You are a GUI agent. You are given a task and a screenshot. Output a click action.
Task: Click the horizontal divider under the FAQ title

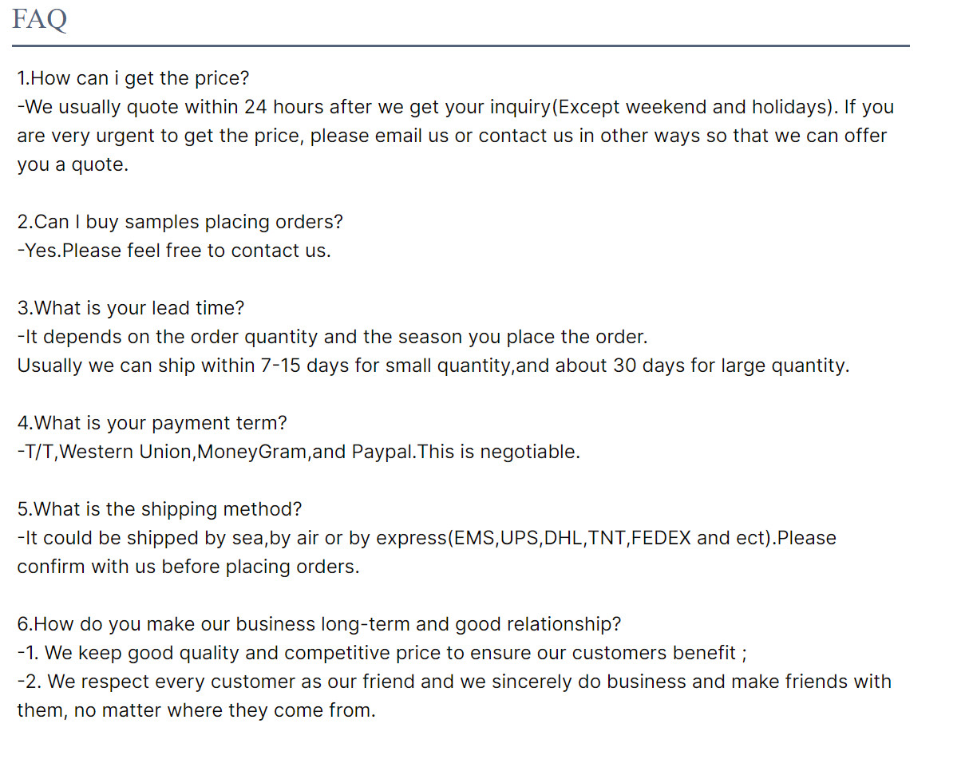pos(461,45)
